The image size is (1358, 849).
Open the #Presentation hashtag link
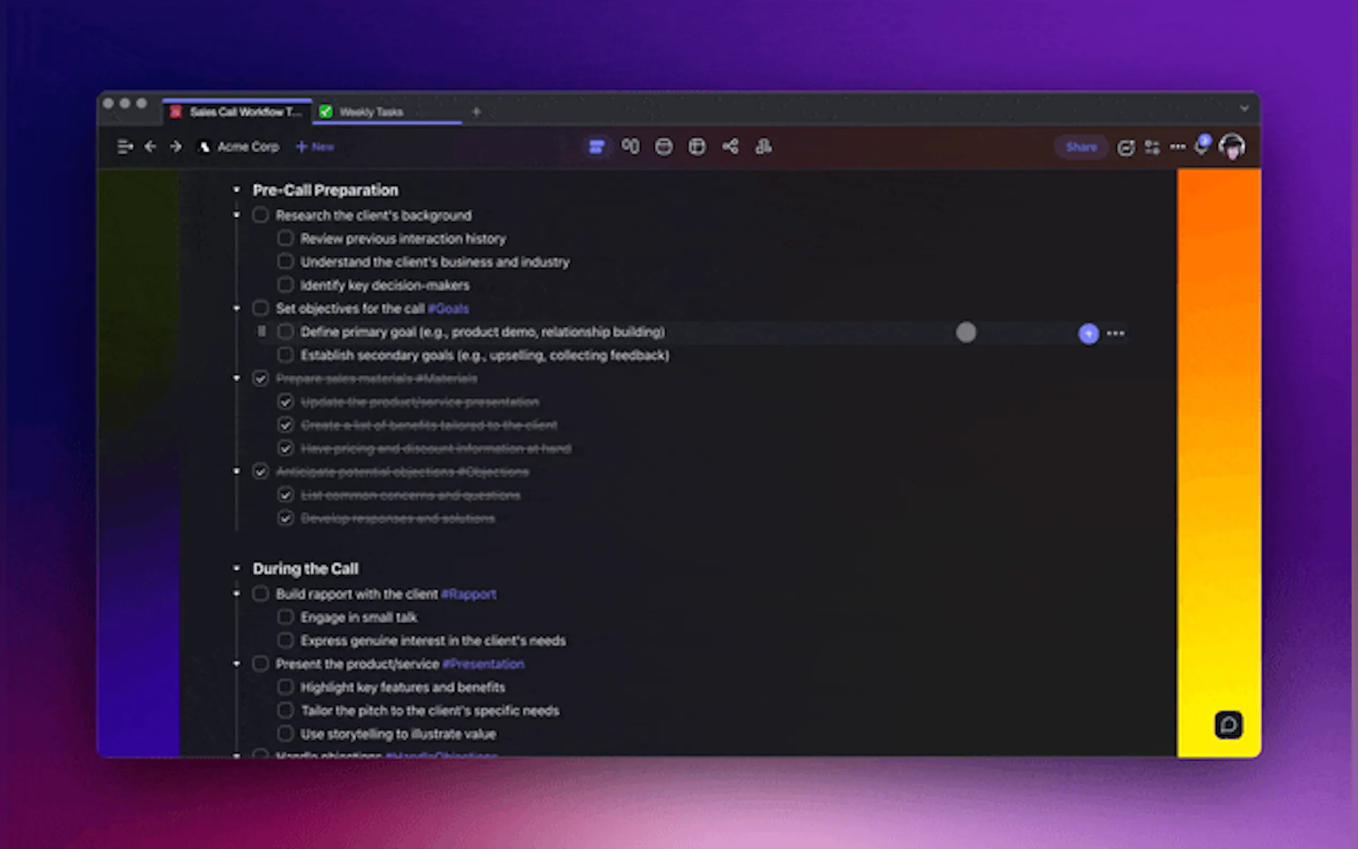click(x=483, y=664)
